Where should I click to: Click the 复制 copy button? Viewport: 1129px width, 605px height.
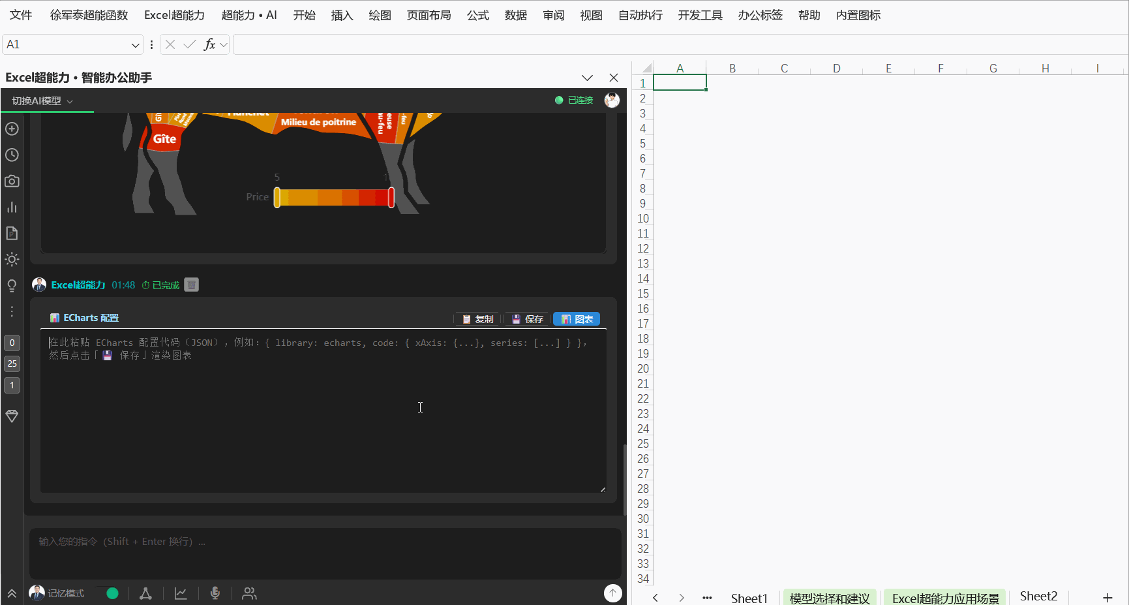[477, 319]
